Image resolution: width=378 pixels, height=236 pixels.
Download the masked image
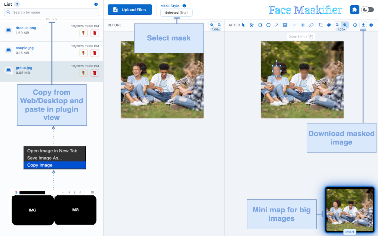pos(363,25)
